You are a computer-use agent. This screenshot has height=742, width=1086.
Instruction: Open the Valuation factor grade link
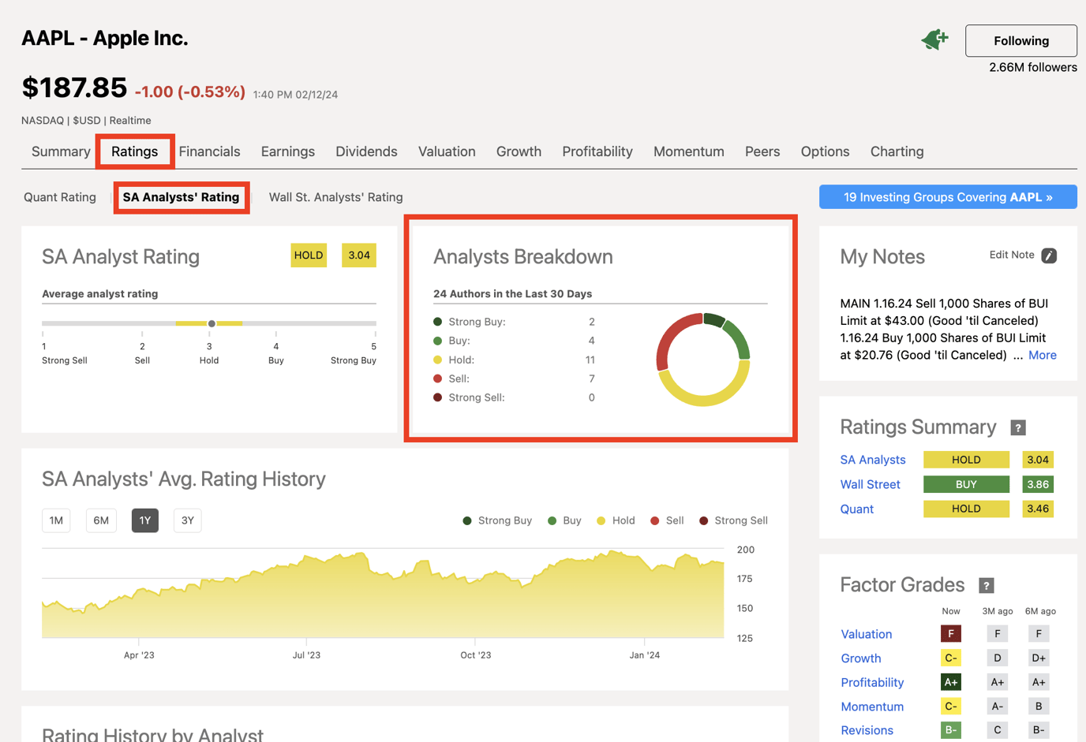866,634
